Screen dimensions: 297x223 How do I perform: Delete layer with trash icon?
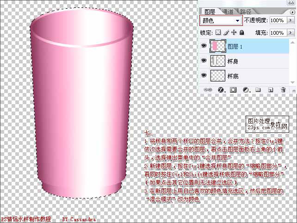click(283, 90)
